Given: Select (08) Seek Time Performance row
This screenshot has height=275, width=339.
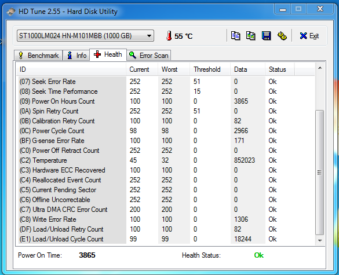Looking at the screenshot, I should [166, 91].
